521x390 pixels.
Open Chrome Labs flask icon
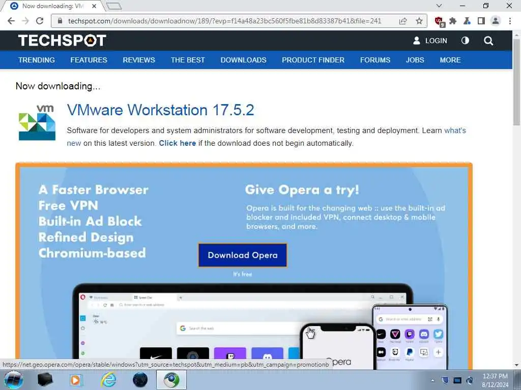pos(467,21)
